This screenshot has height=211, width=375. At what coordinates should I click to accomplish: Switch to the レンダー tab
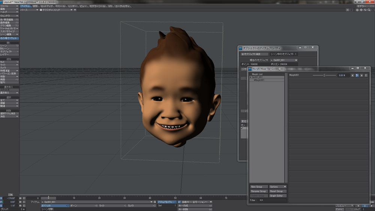click(73, 6)
